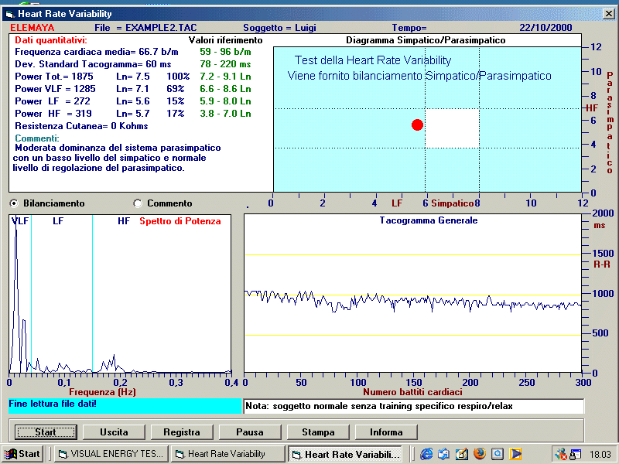This screenshot has width=619, height=464.
Task: Pause with the Pausa button
Action: [250, 432]
